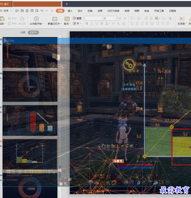This screenshot has width=191, height=198.
Task: Go to the 幻灯片放映 tab
Action: (113, 11)
